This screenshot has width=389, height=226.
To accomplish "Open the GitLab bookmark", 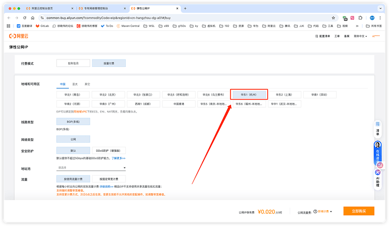I will (42, 26).
